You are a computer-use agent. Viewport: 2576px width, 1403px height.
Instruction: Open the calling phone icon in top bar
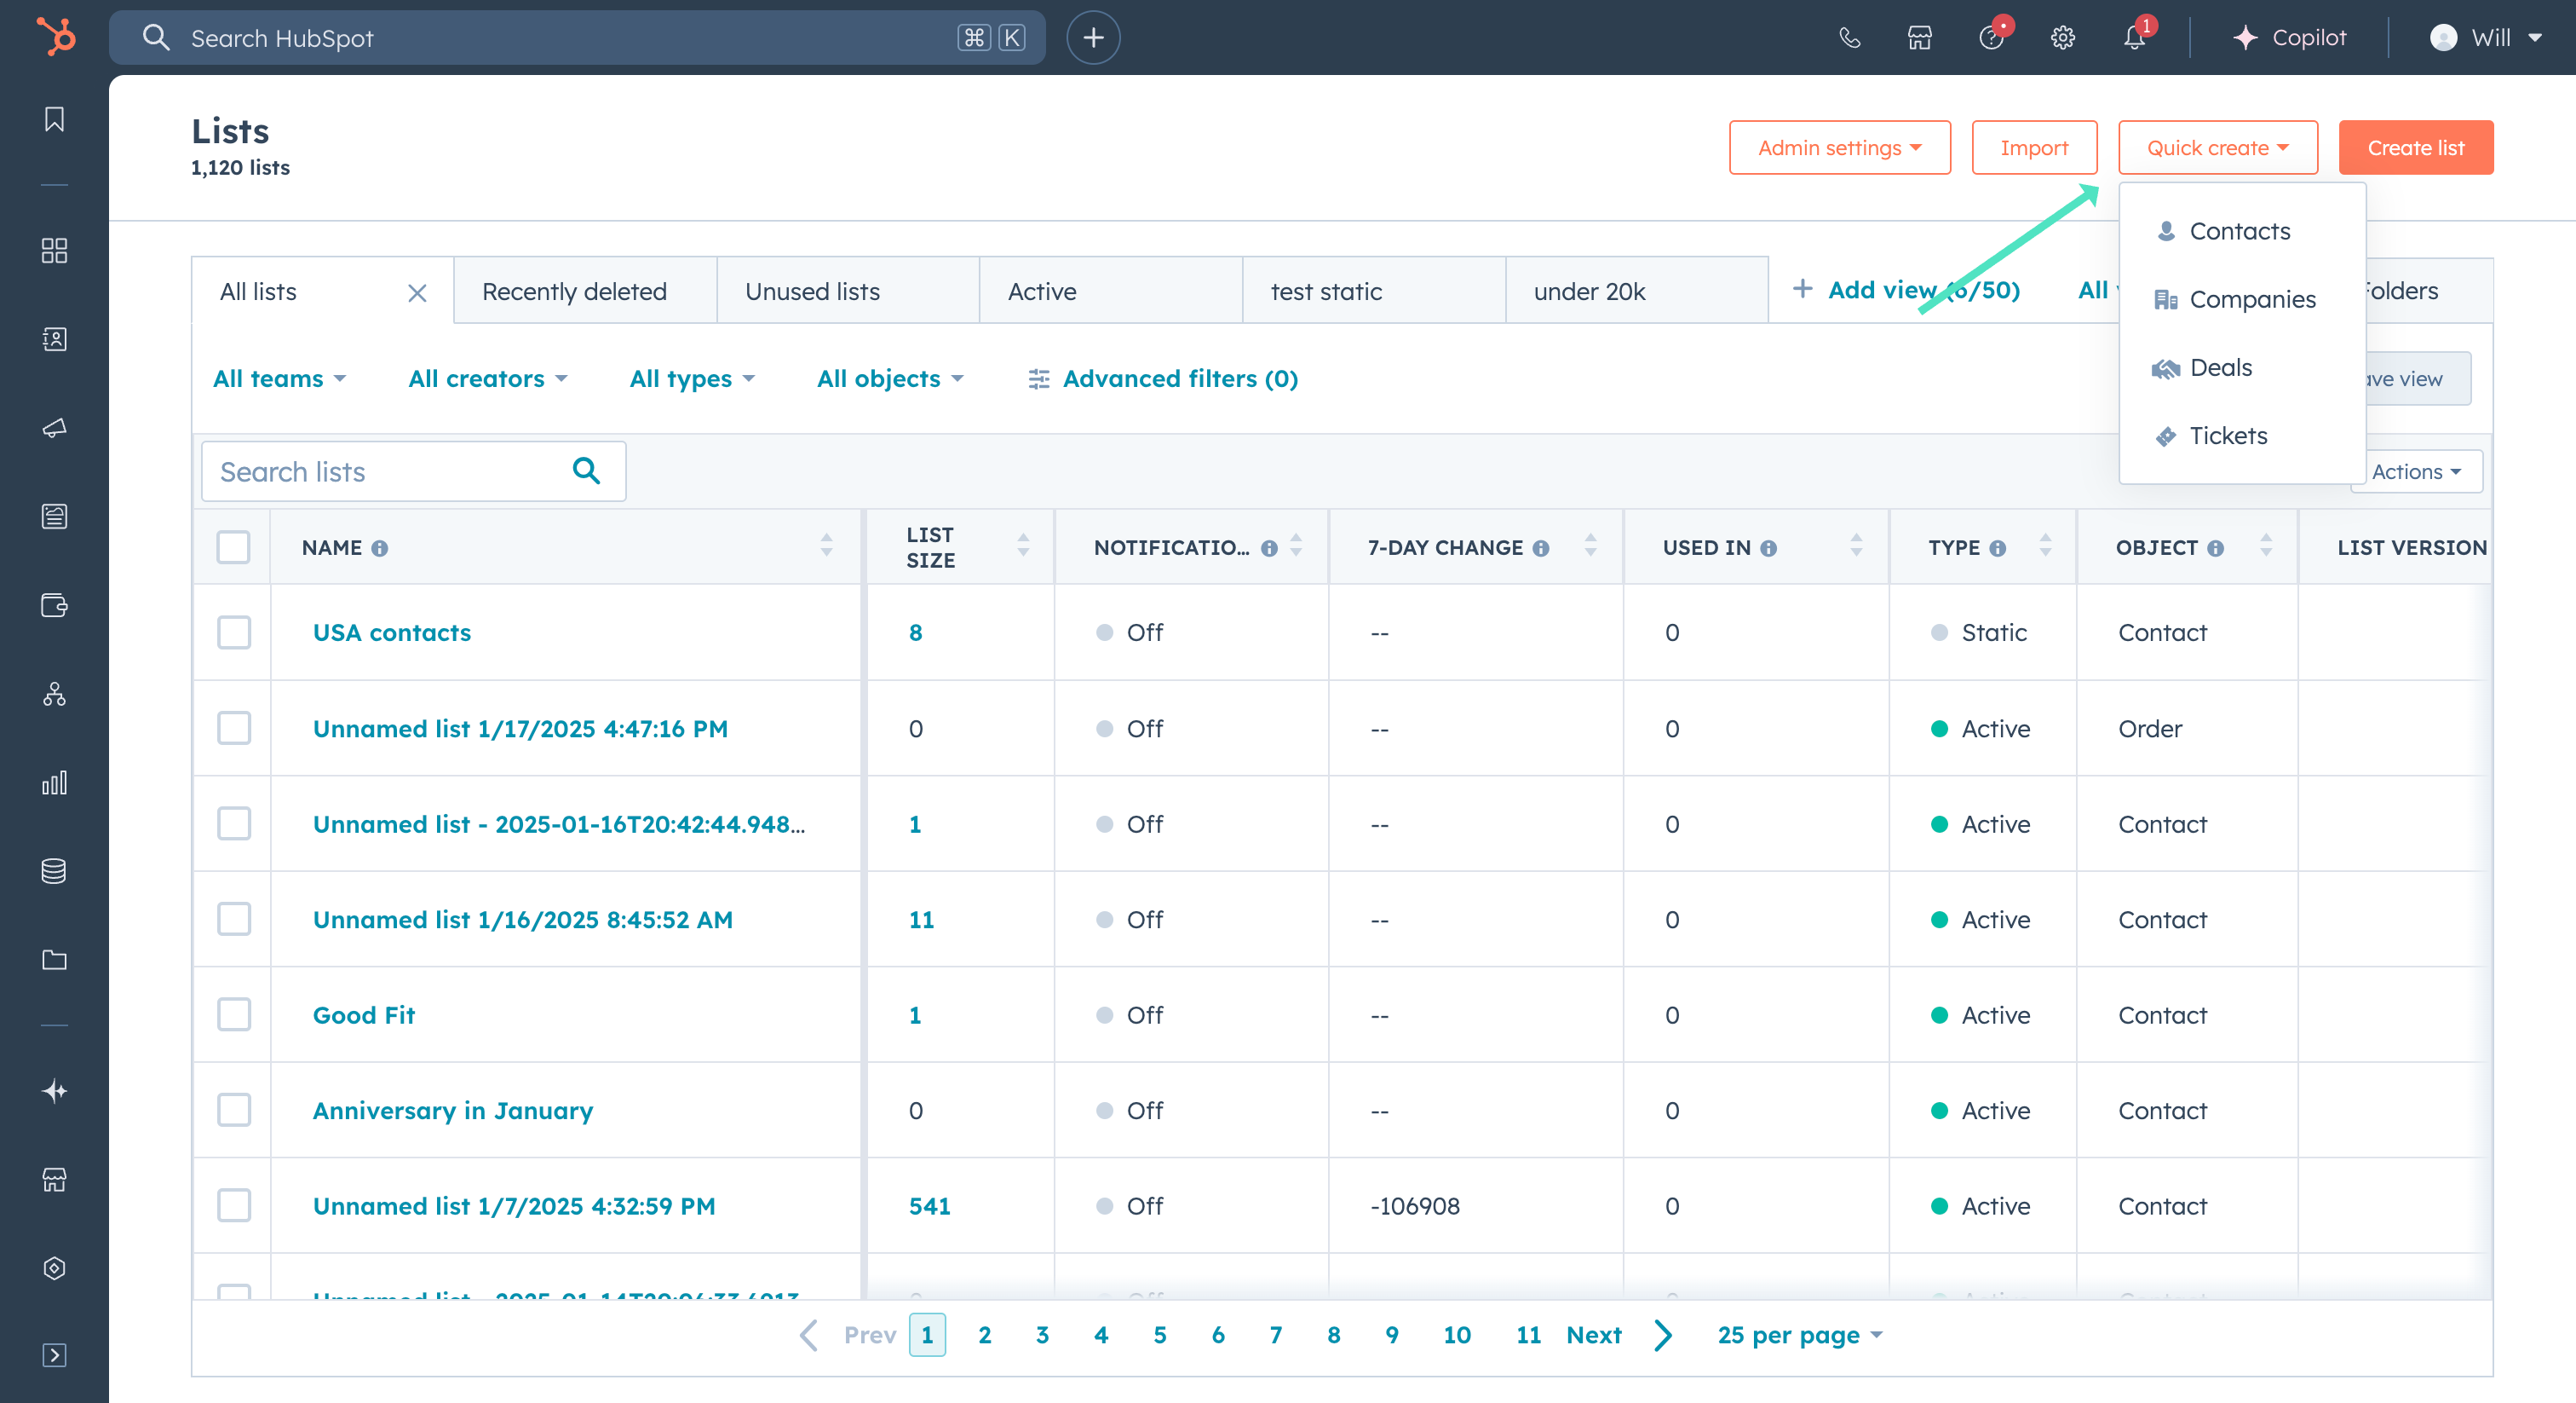(1849, 38)
